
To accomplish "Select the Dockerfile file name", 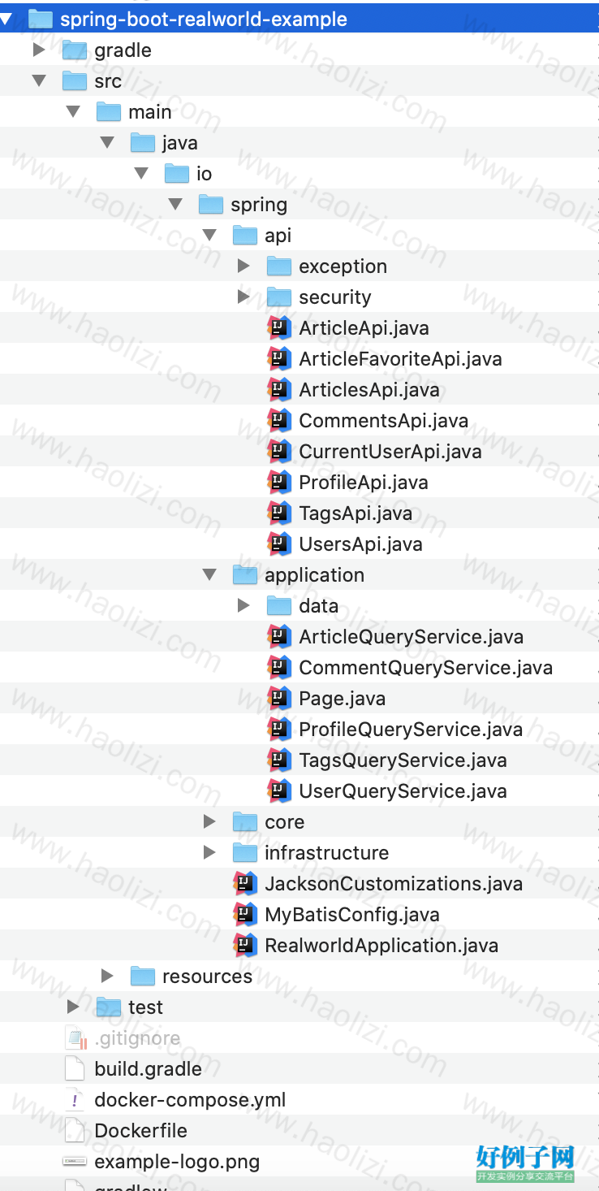I will tap(140, 1131).
